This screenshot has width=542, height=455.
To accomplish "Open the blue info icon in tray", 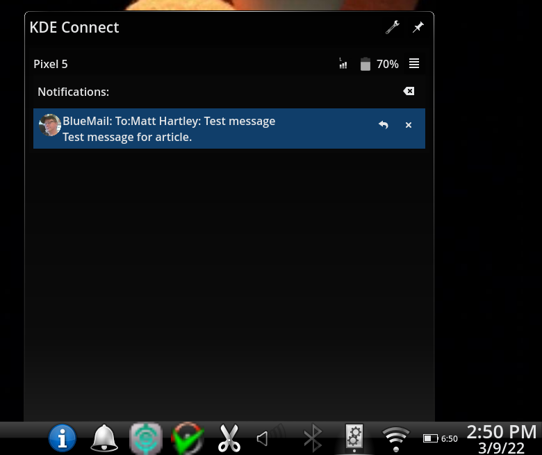I will point(63,438).
